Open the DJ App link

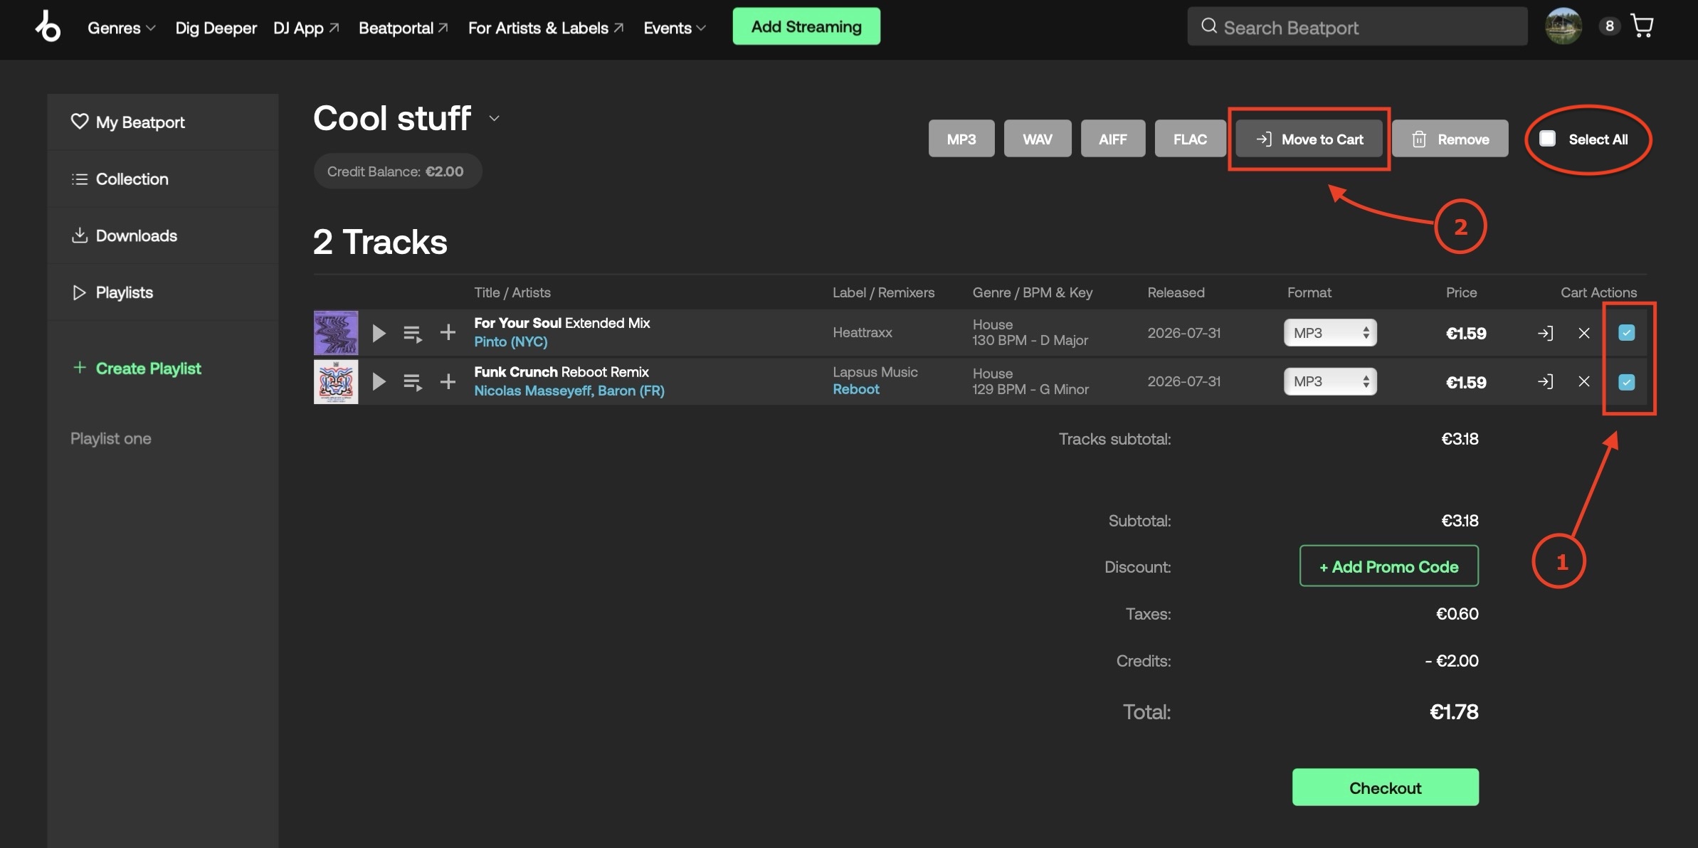click(306, 28)
